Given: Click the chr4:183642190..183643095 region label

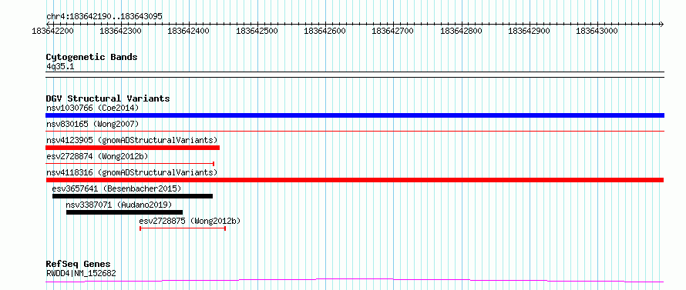Looking at the screenshot, I should tap(104, 17).
